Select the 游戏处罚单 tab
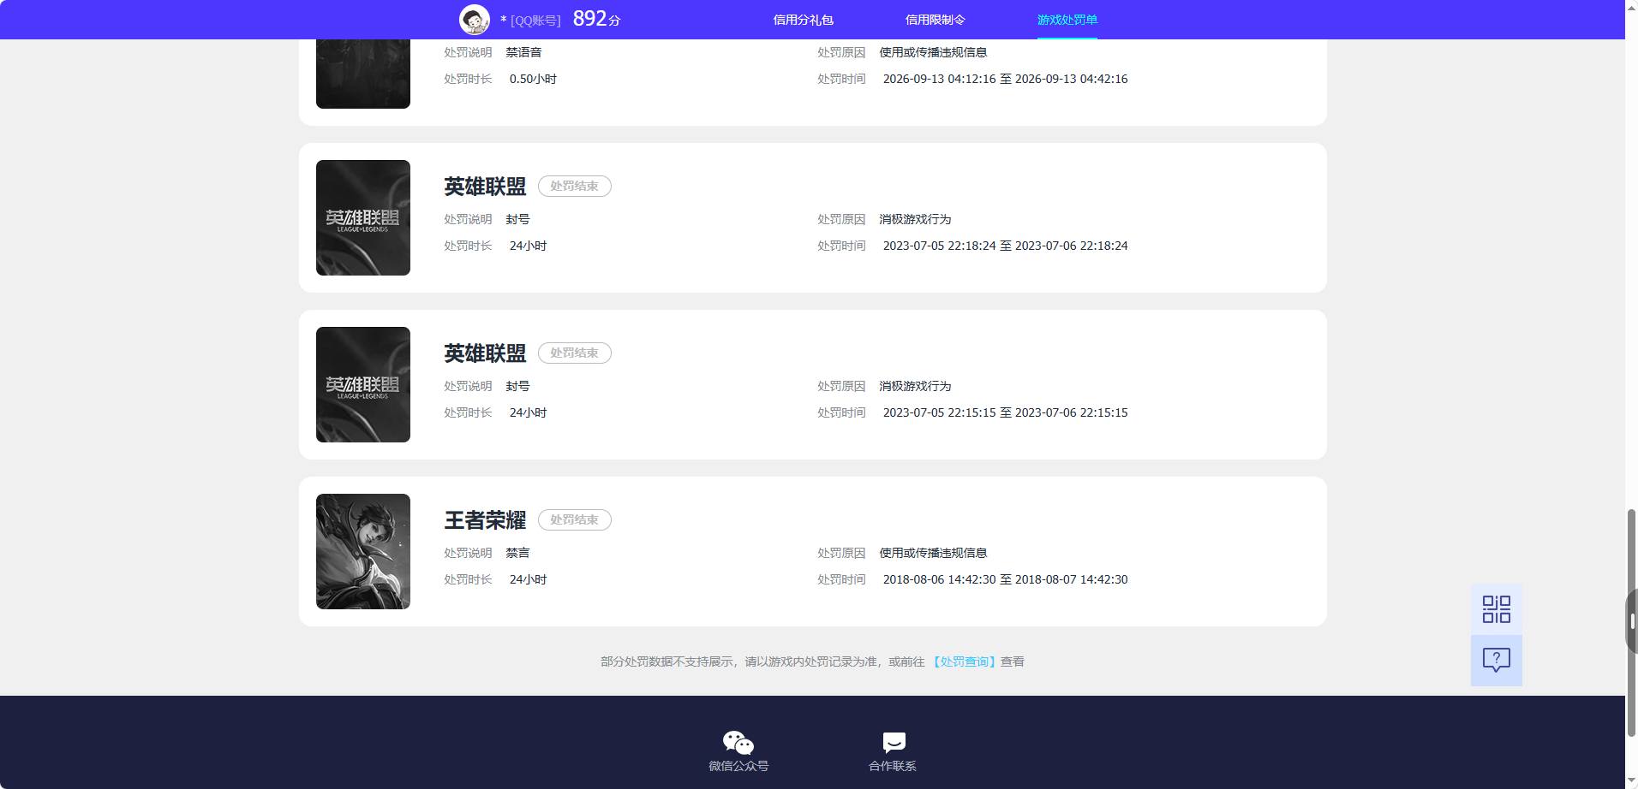The height and width of the screenshot is (789, 1638). [x=1067, y=20]
